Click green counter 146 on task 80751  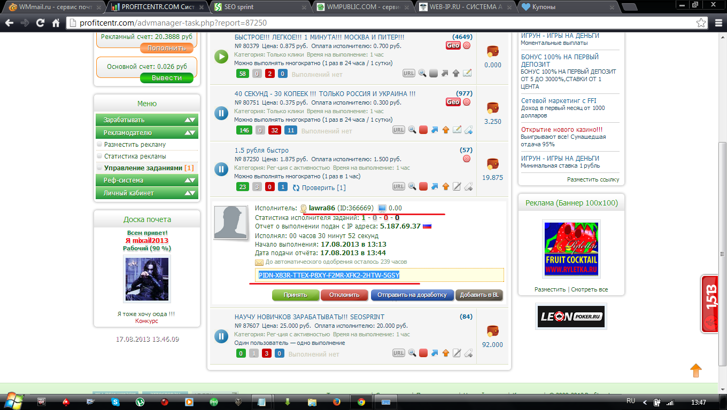(x=245, y=130)
